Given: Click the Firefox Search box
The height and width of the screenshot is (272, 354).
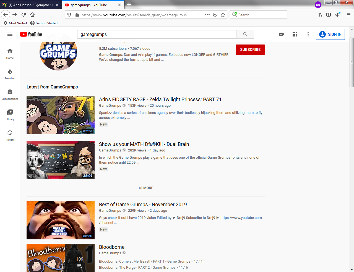Looking at the screenshot, I should 258,15.
